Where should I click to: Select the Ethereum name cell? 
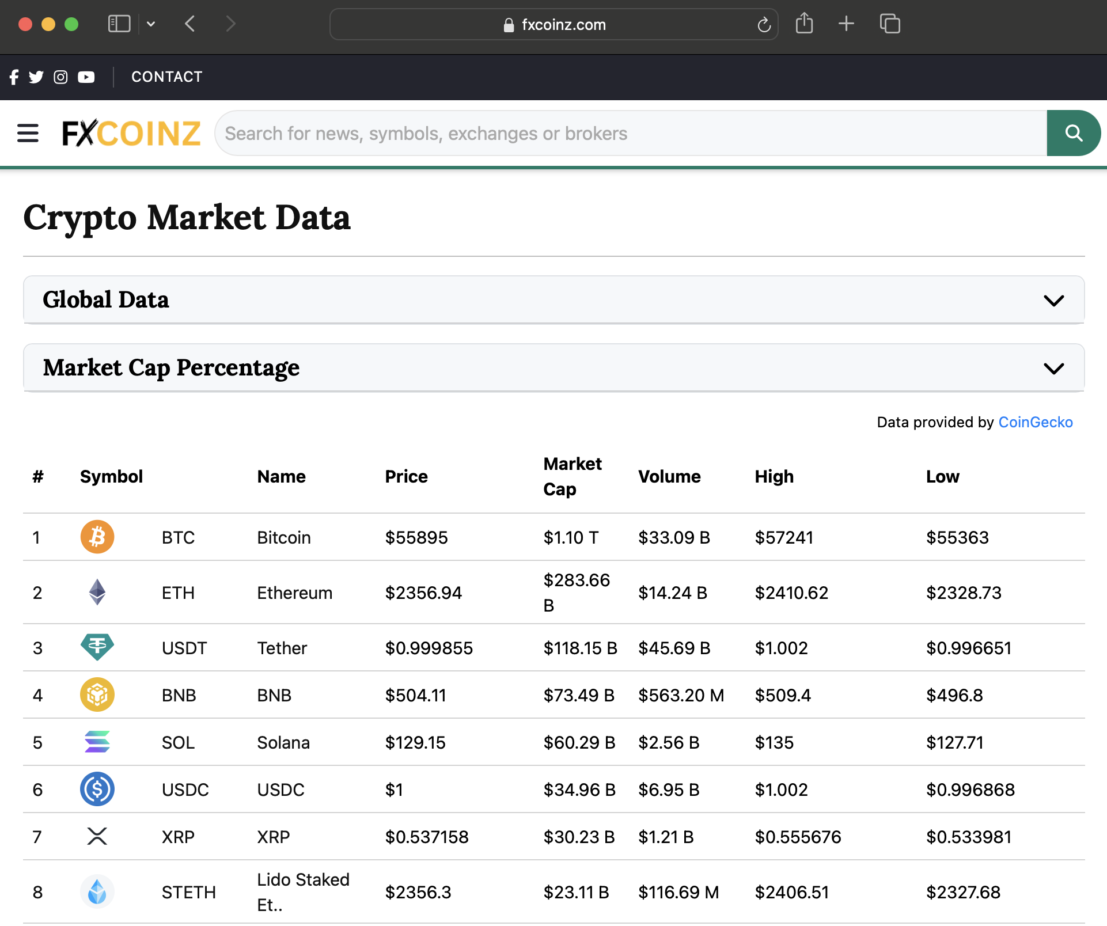pos(294,593)
